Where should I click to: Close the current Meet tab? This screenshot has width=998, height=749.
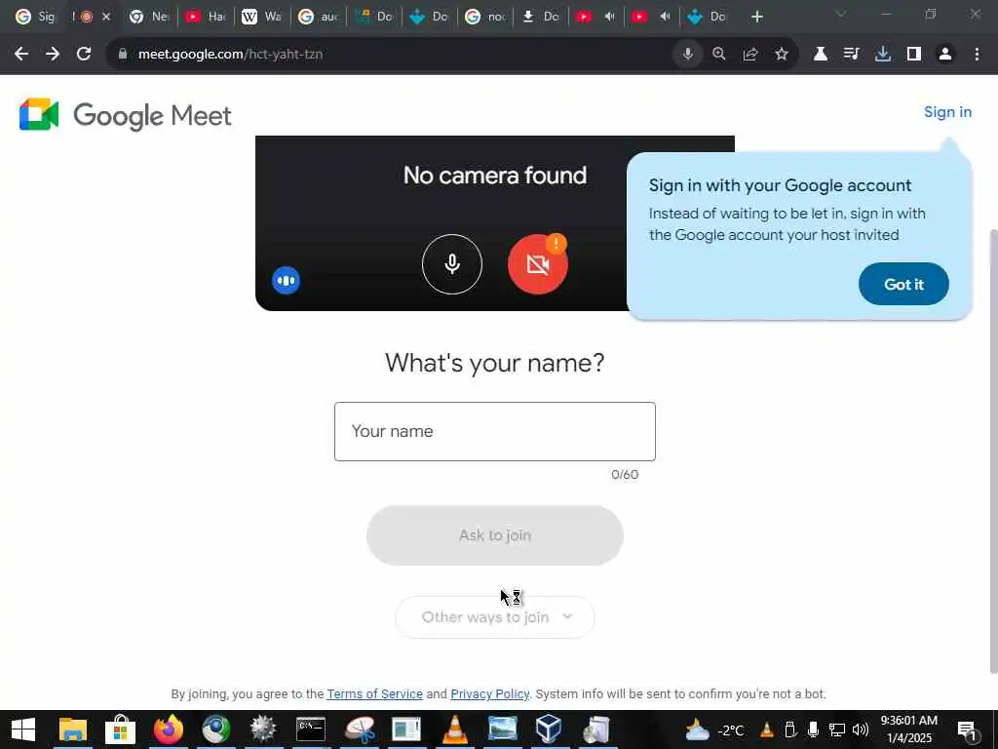click(106, 17)
